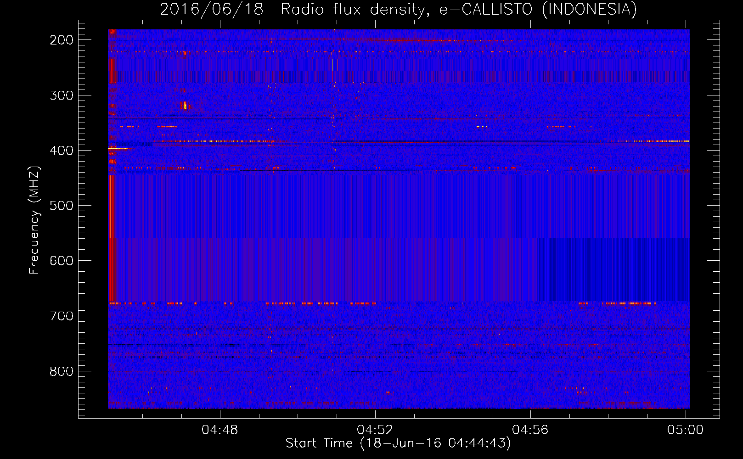Viewport: 743px width, 459px height.
Task: Click the 400 frequency tick label
Action: (x=62, y=151)
